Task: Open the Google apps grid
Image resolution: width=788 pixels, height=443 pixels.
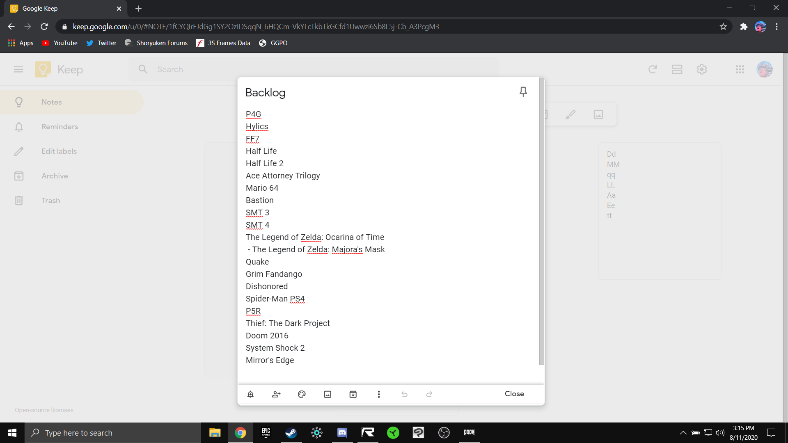Action: click(740, 69)
